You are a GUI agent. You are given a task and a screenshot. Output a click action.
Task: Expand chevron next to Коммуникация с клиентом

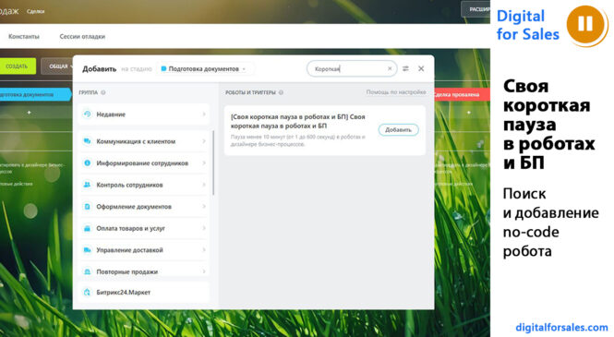point(204,141)
